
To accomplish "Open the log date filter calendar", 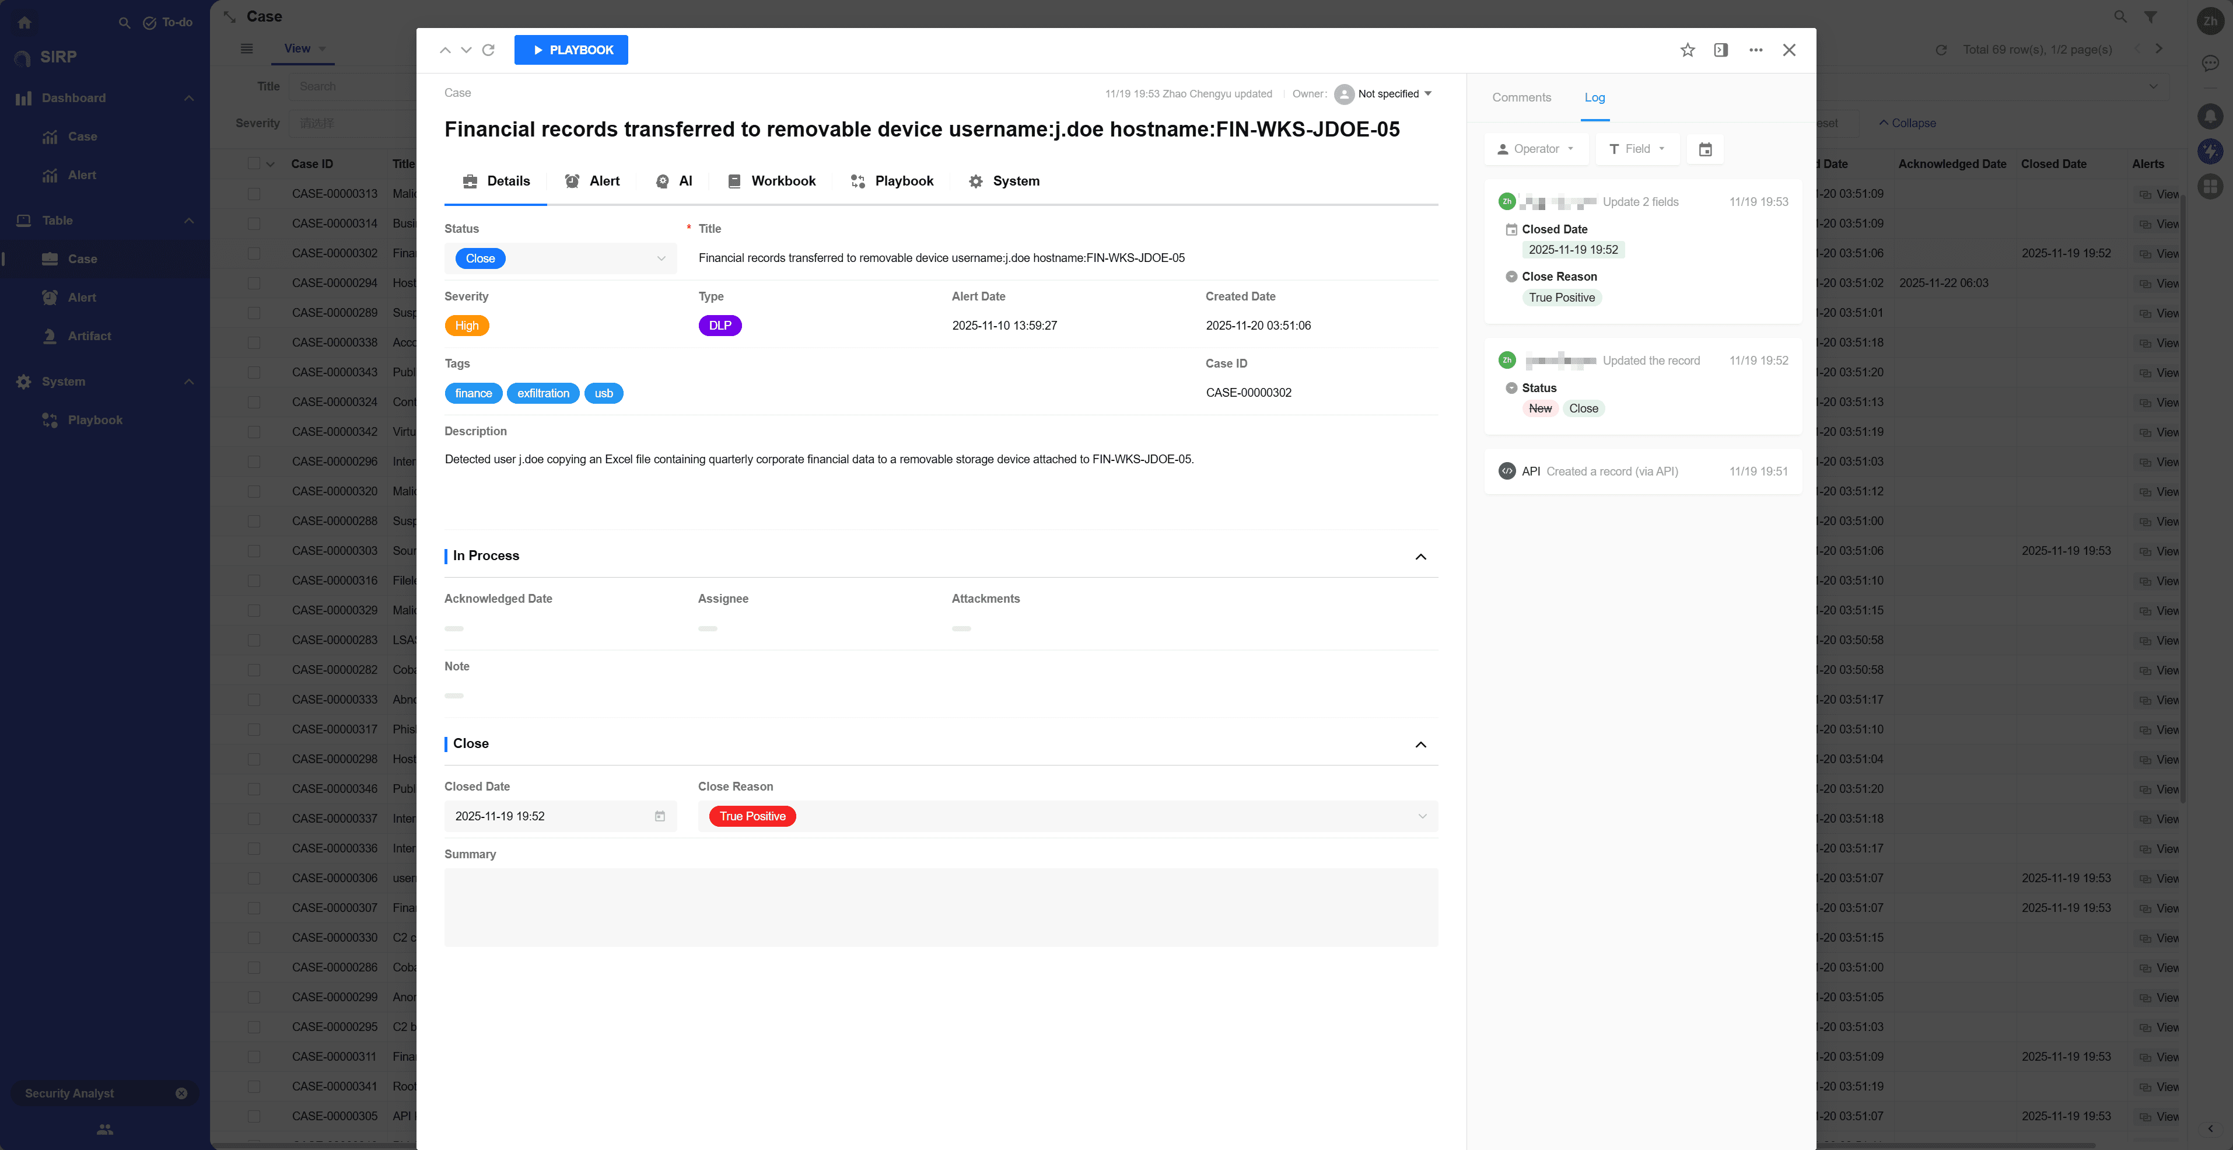I will point(1704,149).
